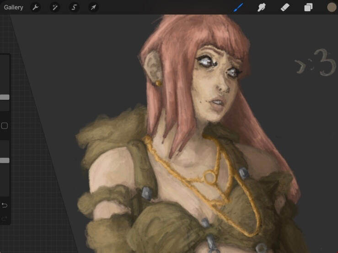
Task: Activate the Selection tool
Action: [x=74, y=7]
